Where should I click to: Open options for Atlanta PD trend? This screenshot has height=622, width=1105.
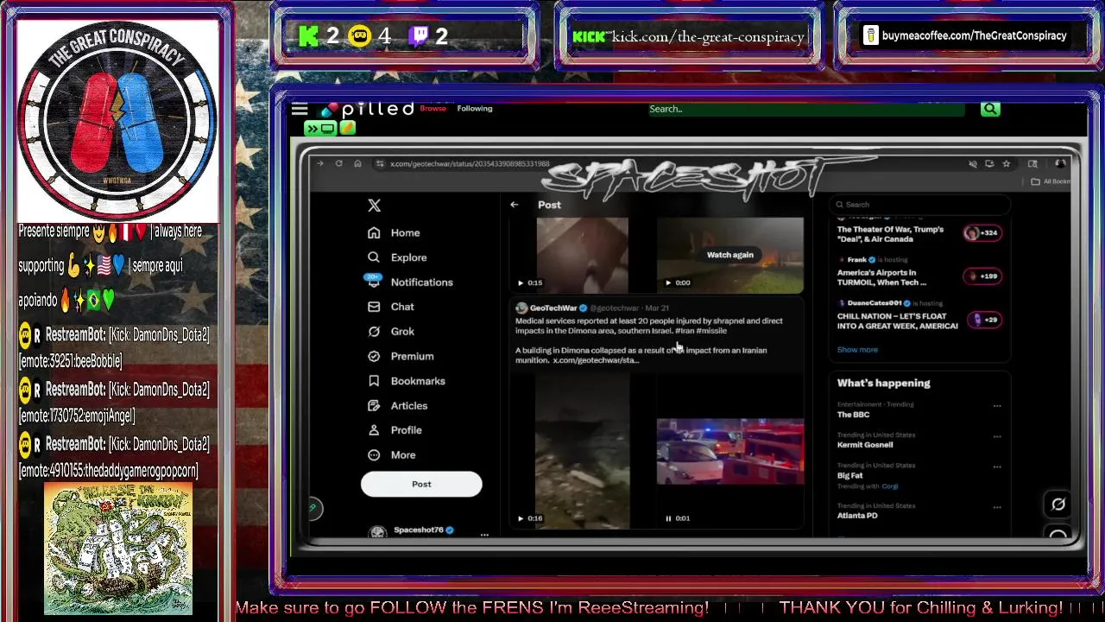tap(997, 507)
